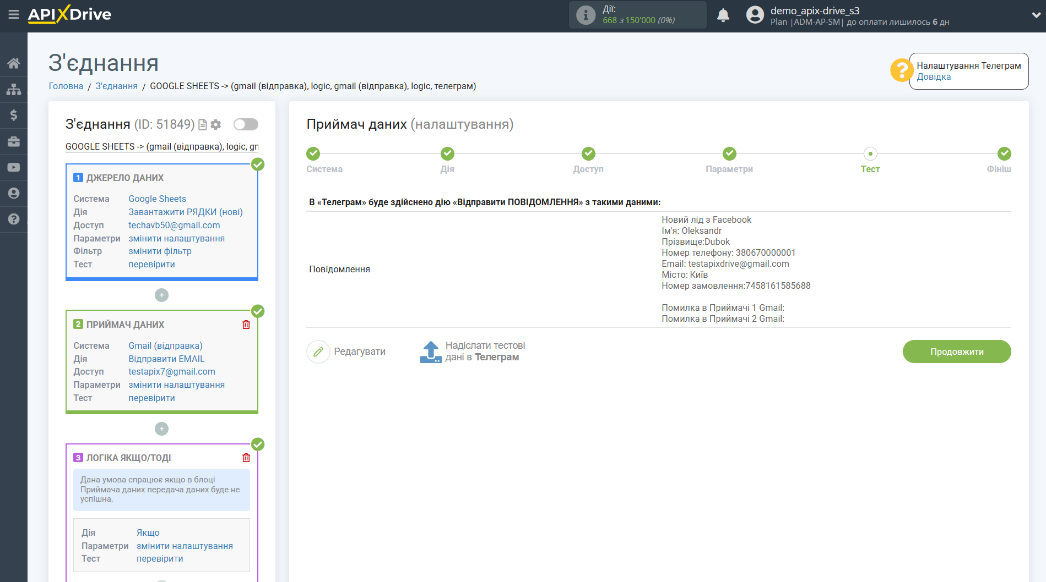Open testapix7@gmail.com access link
The height and width of the screenshot is (582, 1046).
tap(172, 371)
